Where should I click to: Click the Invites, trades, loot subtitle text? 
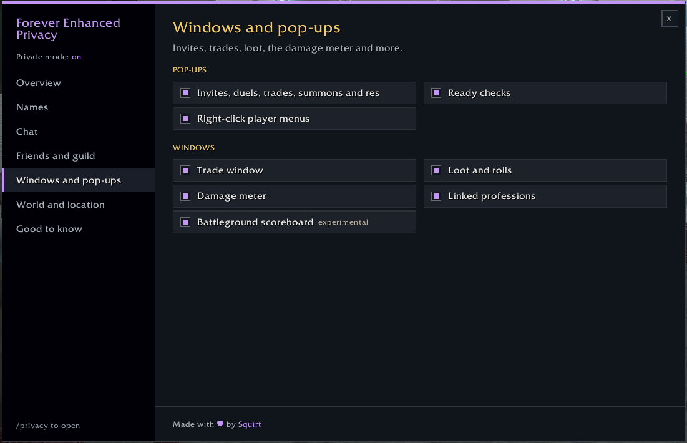288,48
